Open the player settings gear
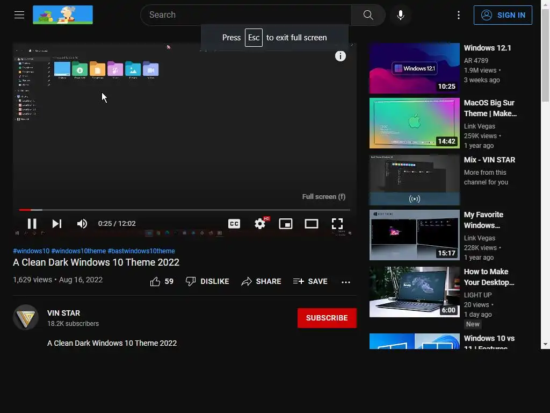 (260, 224)
